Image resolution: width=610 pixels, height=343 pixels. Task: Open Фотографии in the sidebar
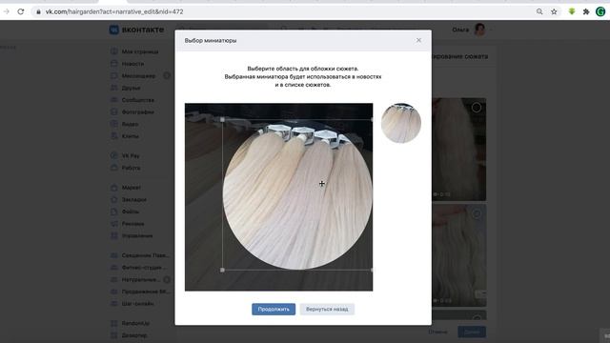(137, 112)
